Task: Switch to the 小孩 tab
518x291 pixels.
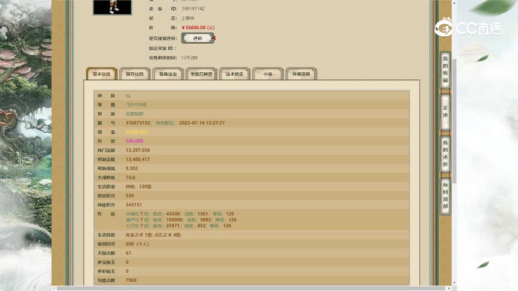Action: pos(268,74)
